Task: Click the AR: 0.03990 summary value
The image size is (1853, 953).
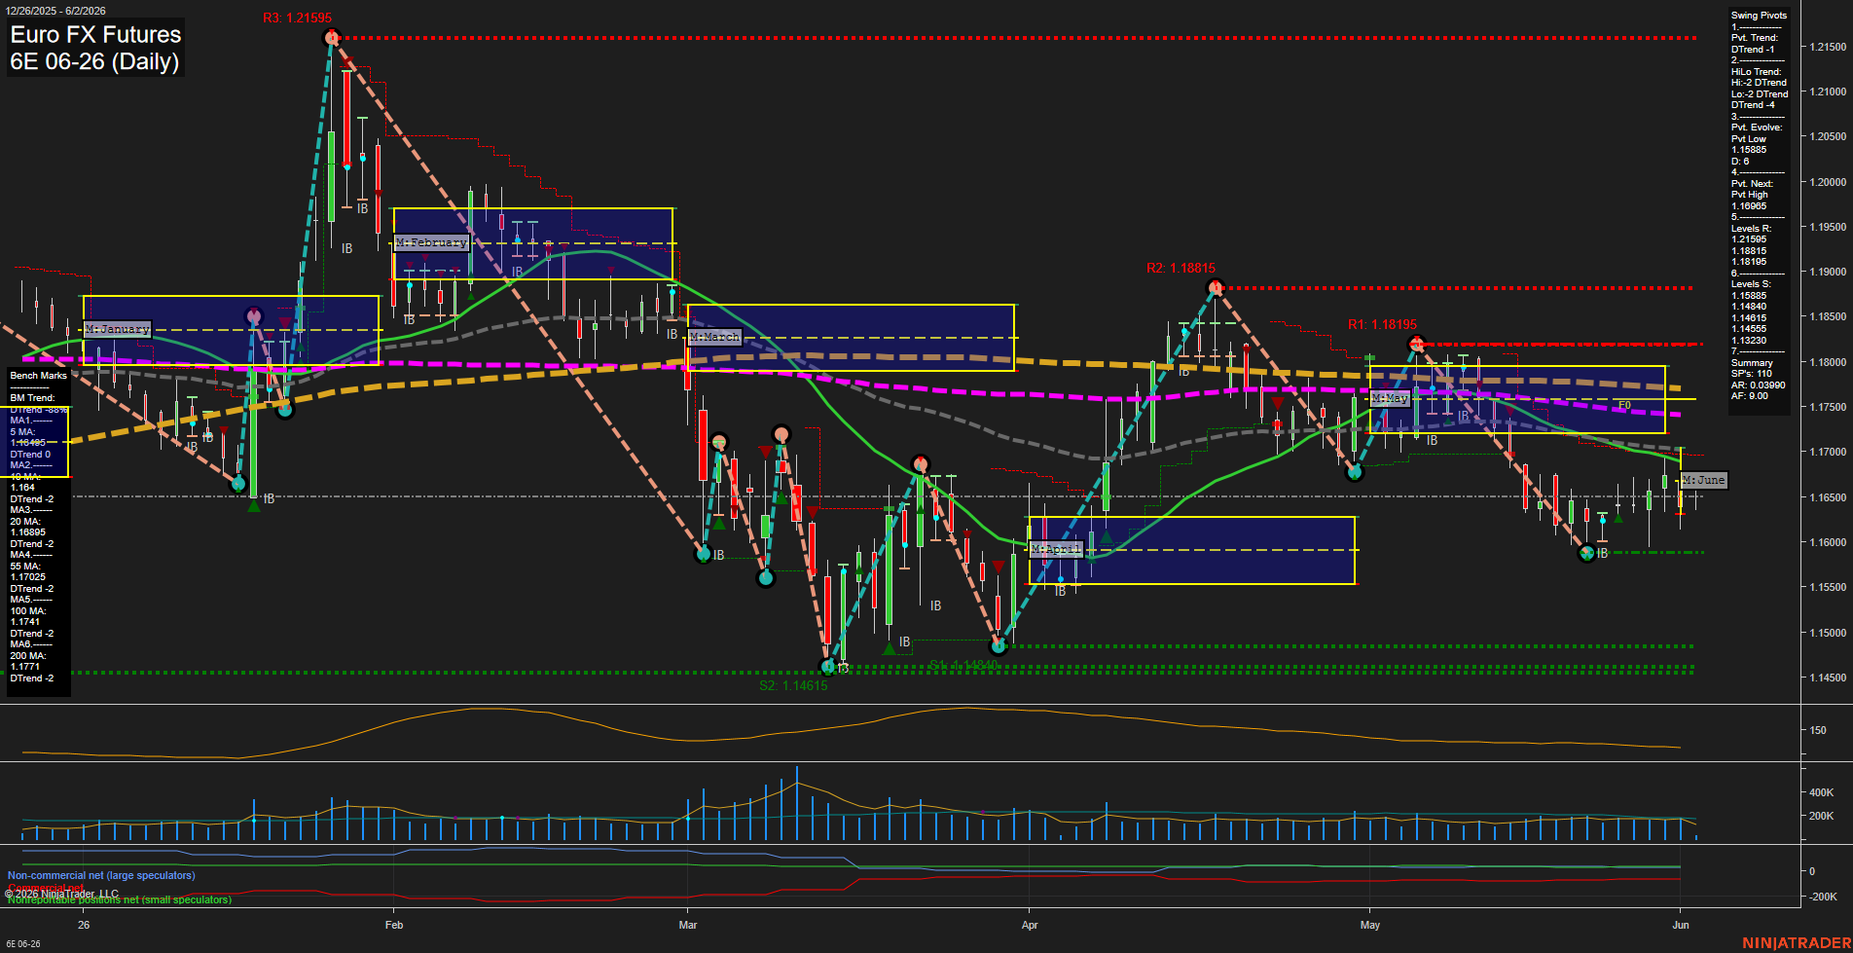Action: [x=1758, y=385]
